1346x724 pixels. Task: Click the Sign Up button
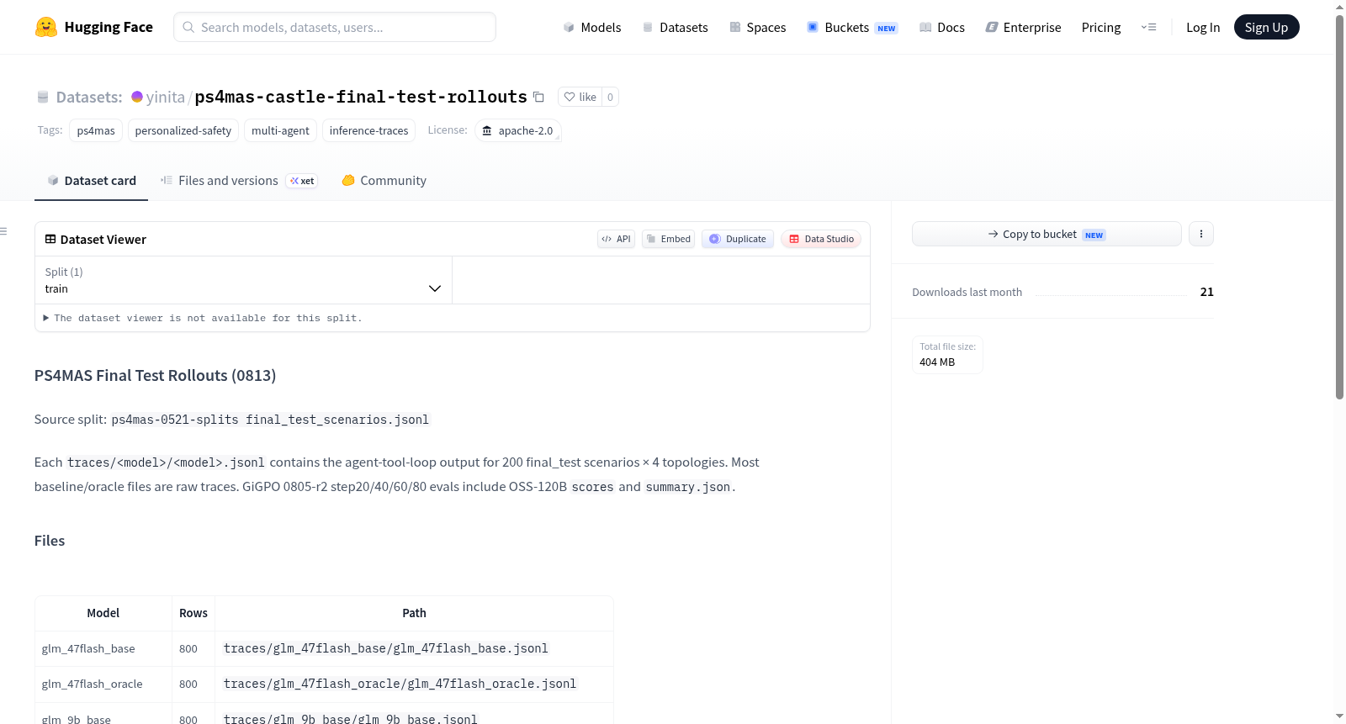coord(1266,27)
